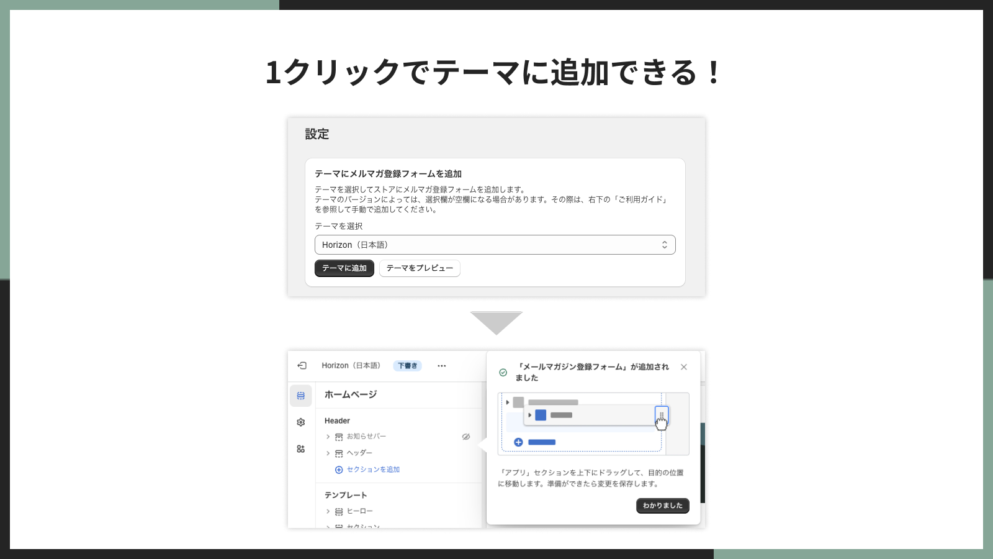This screenshot has width=993, height=559.
Task: Dismiss the popup with わかりました
Action: coord(663,506)
